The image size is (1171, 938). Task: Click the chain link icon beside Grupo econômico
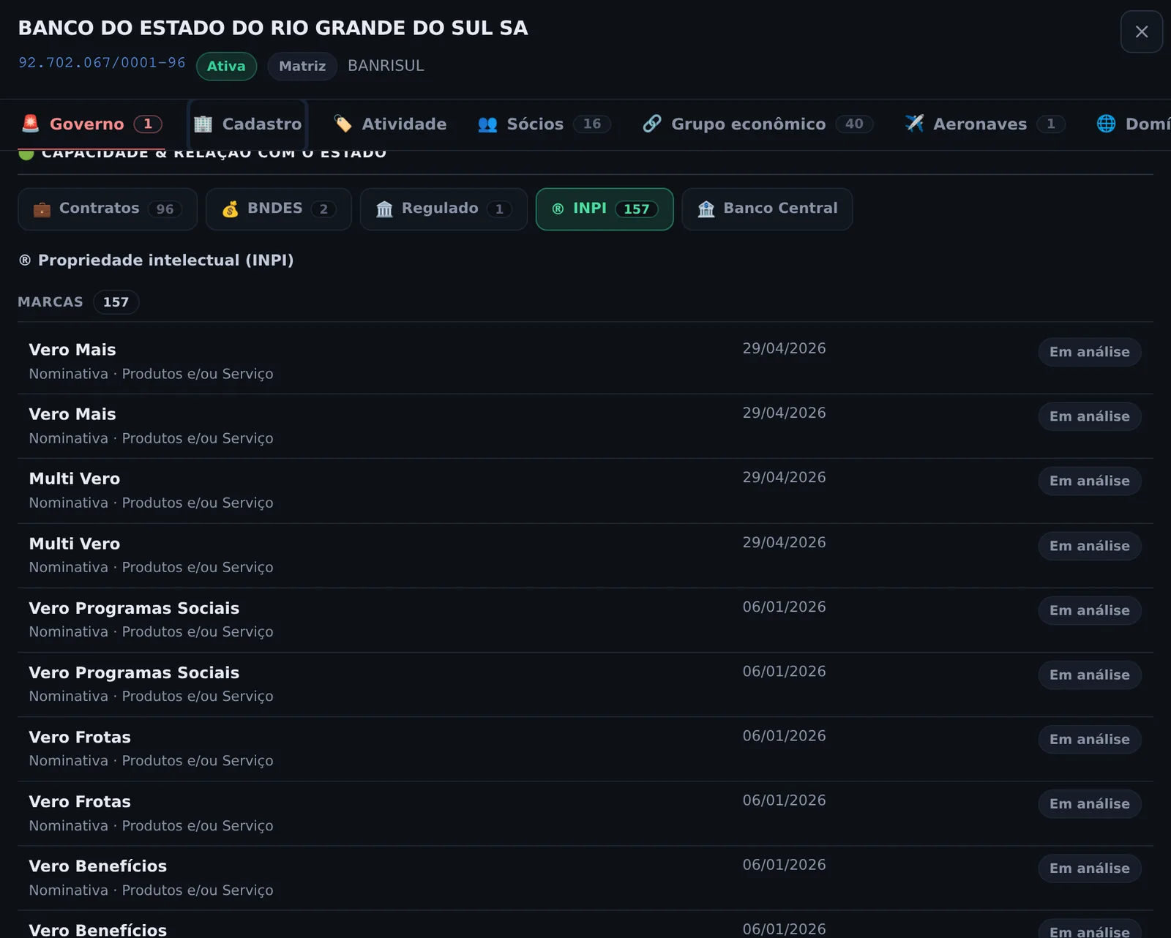(x=652, y=124)
